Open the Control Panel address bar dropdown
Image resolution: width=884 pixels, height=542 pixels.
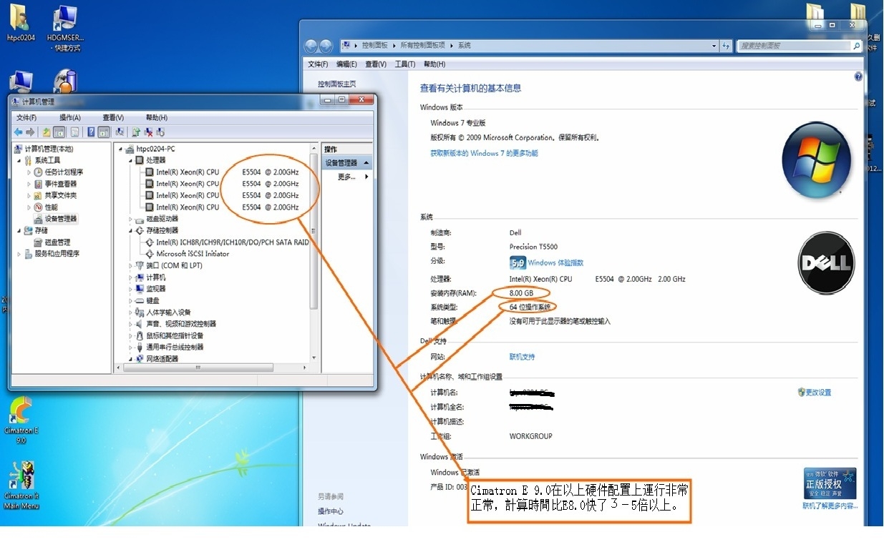point(714,46)
